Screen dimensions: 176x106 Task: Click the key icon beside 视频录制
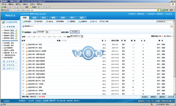[16, 38]
